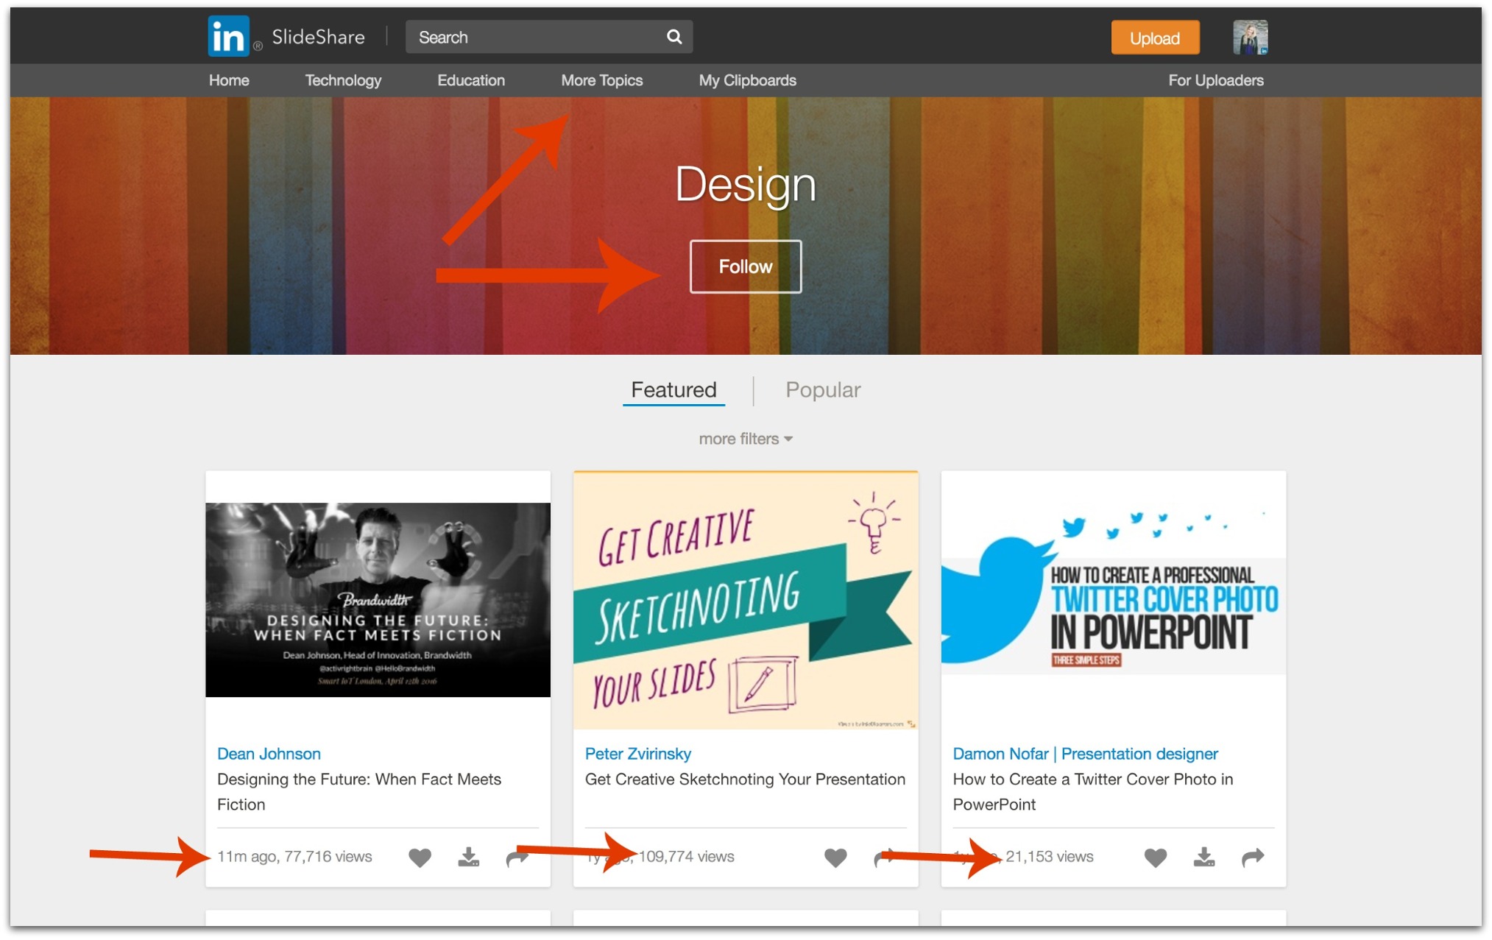Like Designing the Future presentation
This screenshot has width=1492, height=940.
(420, 857)
